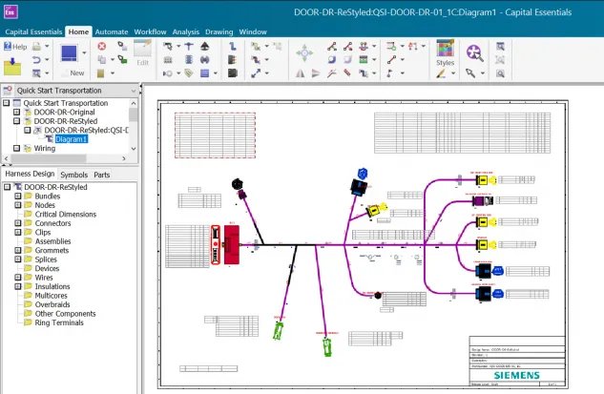Viewport: 604px width, 394px height.
Task: Expand the Wires folder
Action: pos(18,278)
